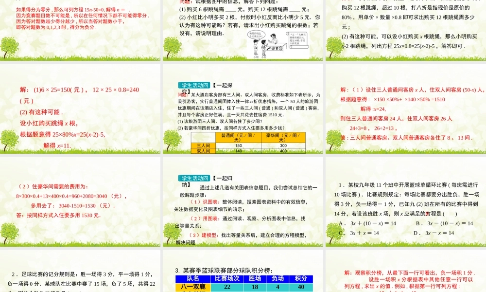
Task: Open the solution slide starting (1)6×25=150
Action: (x=80, y=109)
